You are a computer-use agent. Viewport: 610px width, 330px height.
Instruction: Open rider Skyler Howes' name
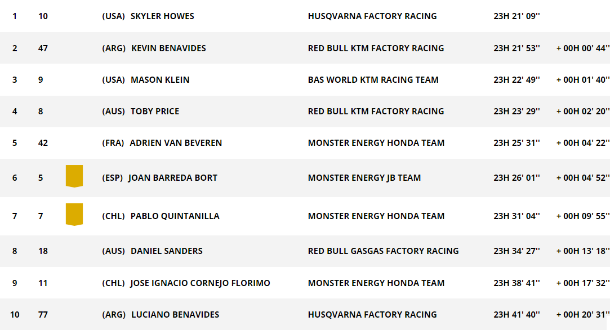(162, 16)
